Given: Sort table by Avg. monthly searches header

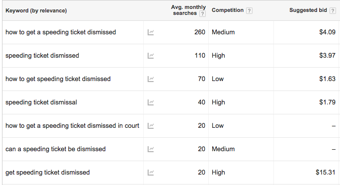Looking at the screenshot, I should [x=188, y=10].
